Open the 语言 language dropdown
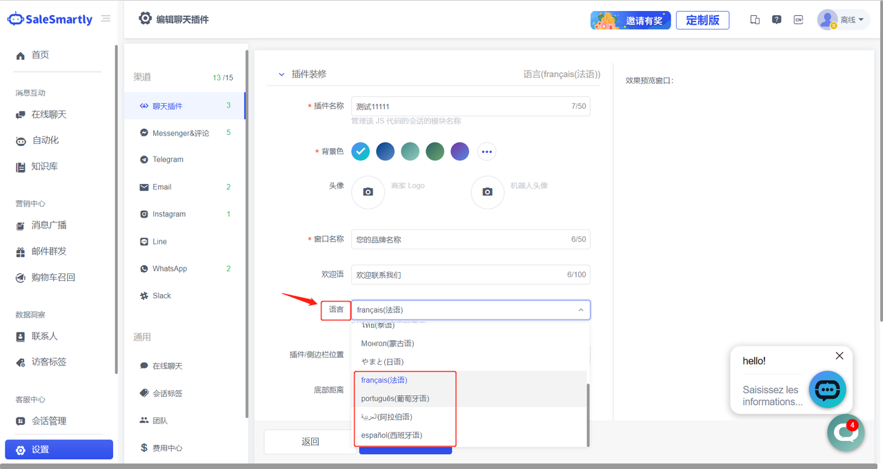Viewport: 883px width, 469px height. 470,310
